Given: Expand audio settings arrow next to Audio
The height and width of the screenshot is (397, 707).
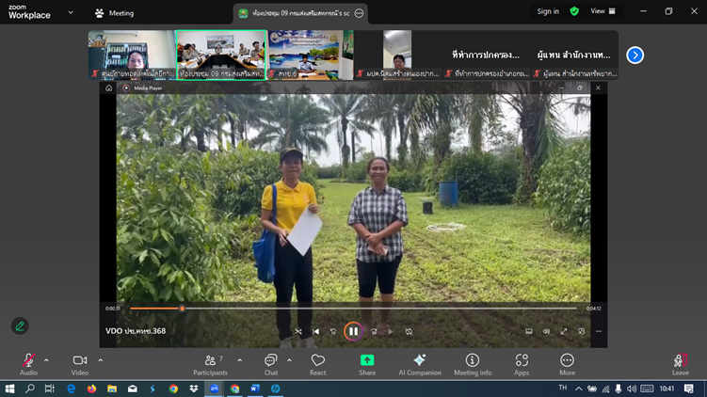Looking at the screenshot, I should coord(46,360).
